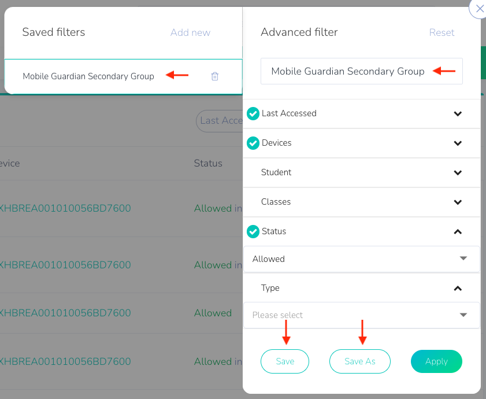Screen dimensions: 486x399
Task: Add a new saved filter
Action: click(190, 32)
